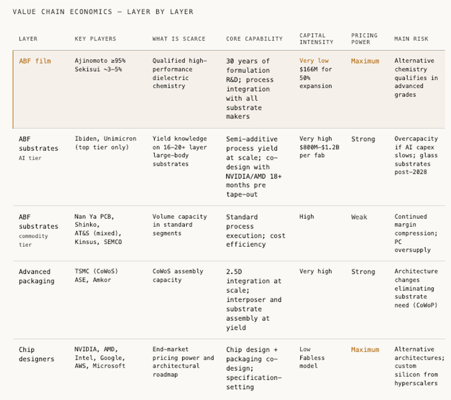
Task: Click 'Very high $800M–$1.2B per fab' cell
Action: (x=319, y=147)
